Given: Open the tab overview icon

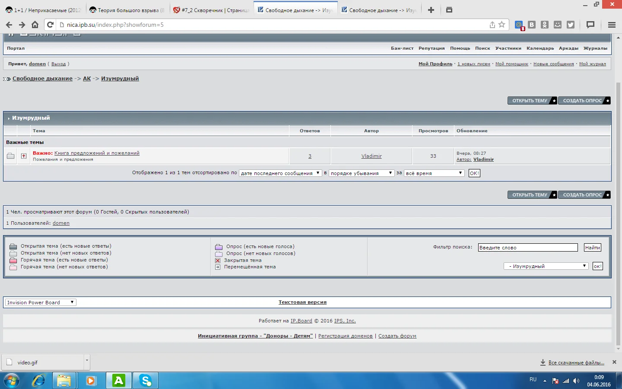Looking at the screenshot, I should [449, 10].
